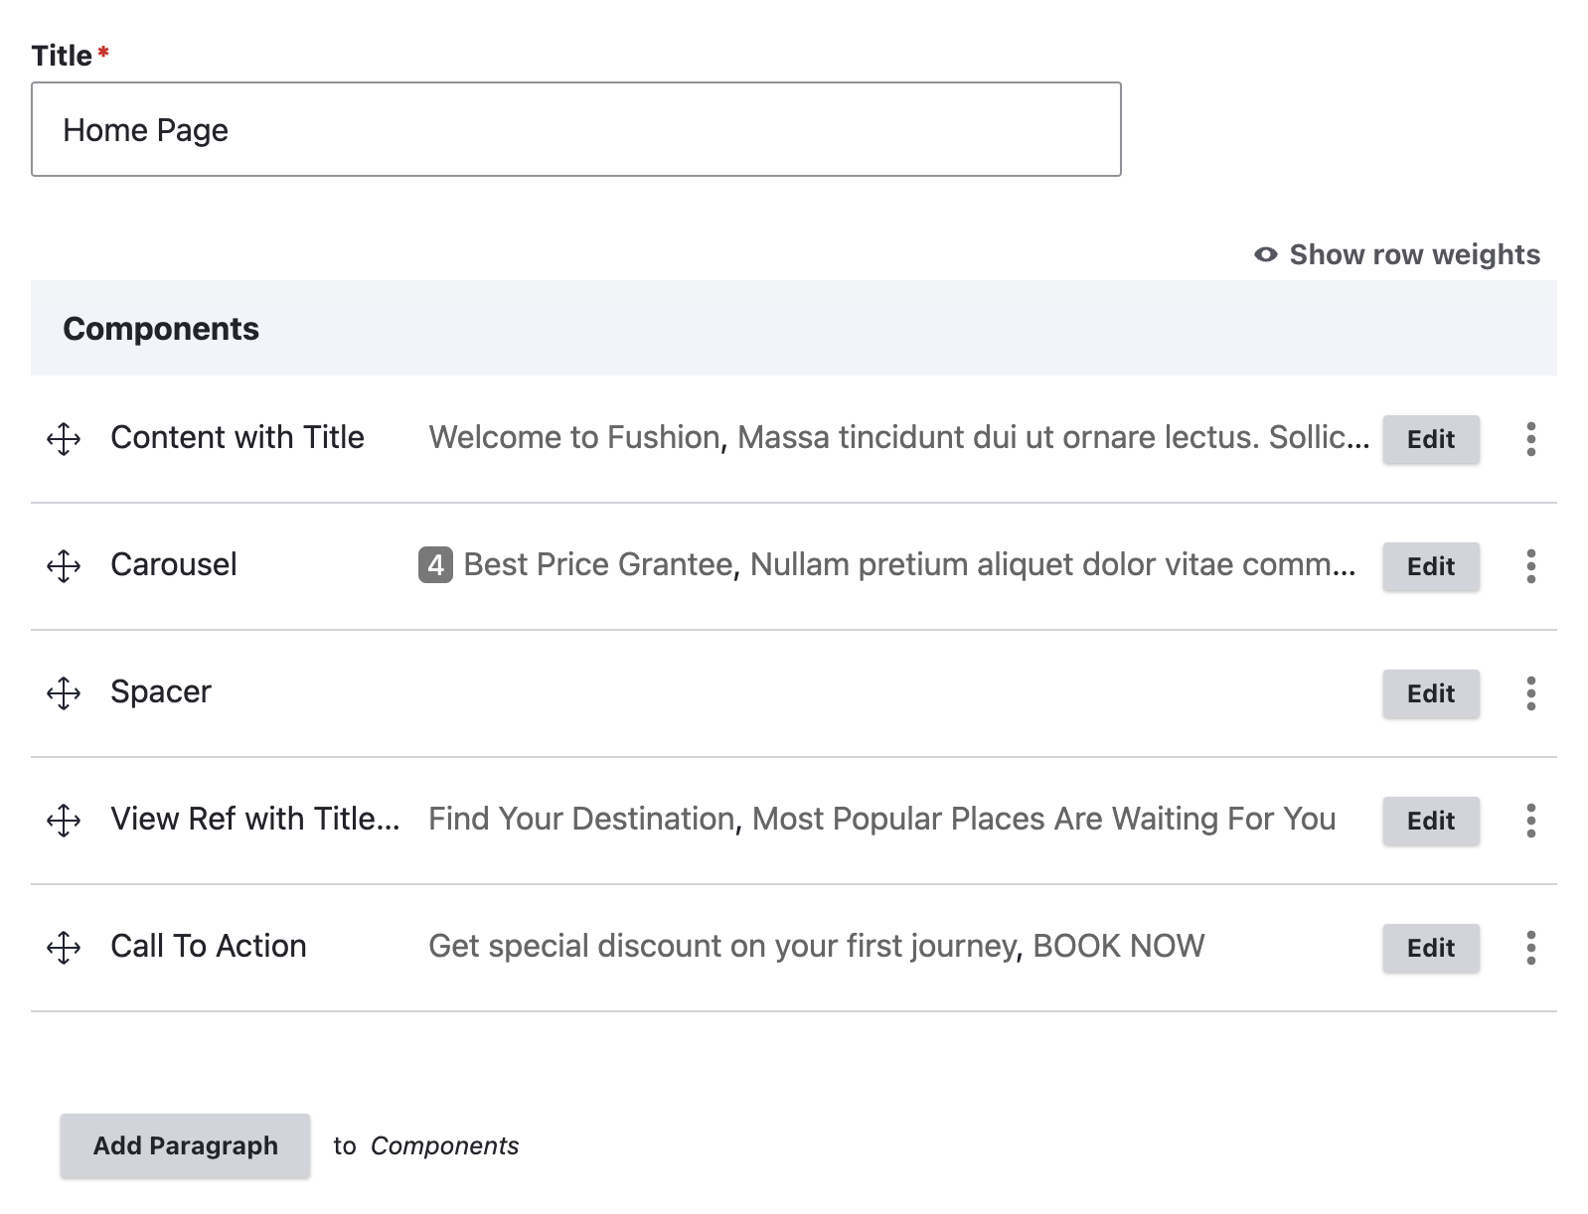Viewport: 1588px width, 1214px height.
Task: Edit the View Ref with Title paragraph
Action: (x=1430, y=821)
